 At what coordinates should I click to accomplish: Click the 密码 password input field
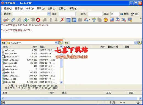coord(95,14)
